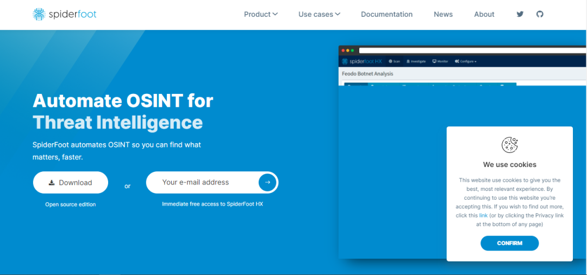Open Configure dropdown in HX preview
The image size is (587, 275).
point(466,61)
